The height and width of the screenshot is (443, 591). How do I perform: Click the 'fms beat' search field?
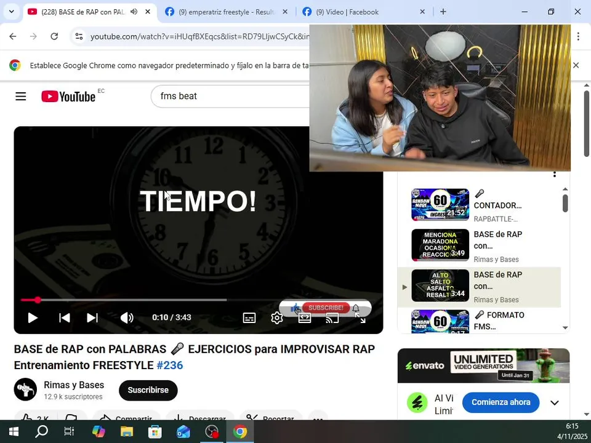pos(230,96)
